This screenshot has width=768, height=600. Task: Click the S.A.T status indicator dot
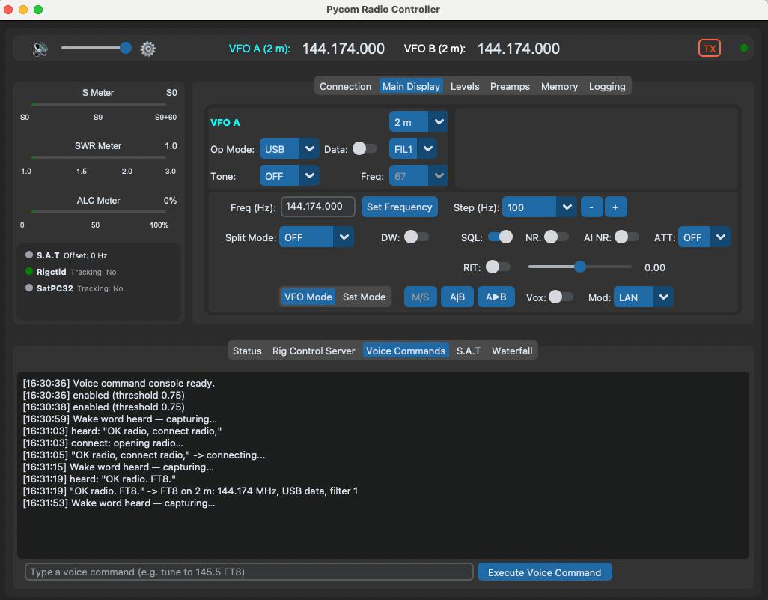(29, 255)
